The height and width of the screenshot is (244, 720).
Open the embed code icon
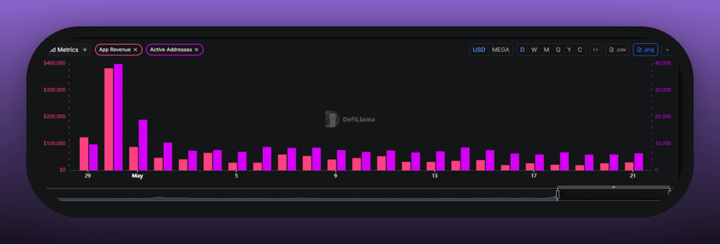point(595,50)
